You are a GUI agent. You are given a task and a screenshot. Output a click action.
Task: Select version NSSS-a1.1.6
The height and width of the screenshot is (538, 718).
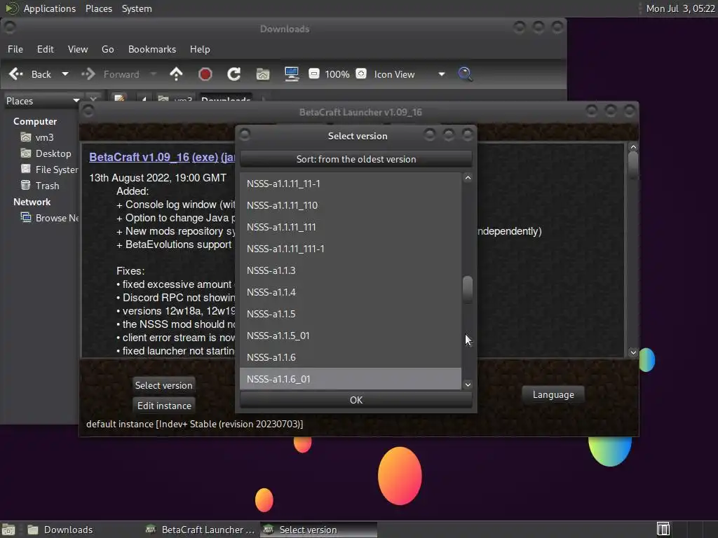(351, 357)
